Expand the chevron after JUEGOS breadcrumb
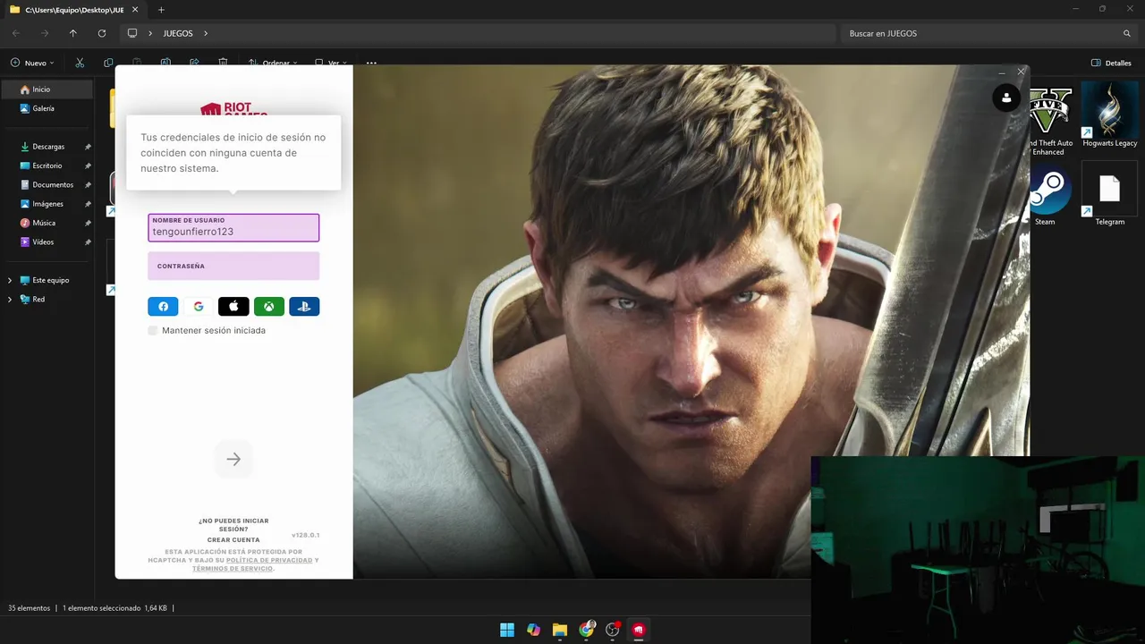Image resolution: width=1145 pixels, height=644 pixels. (x=206, y=33)
